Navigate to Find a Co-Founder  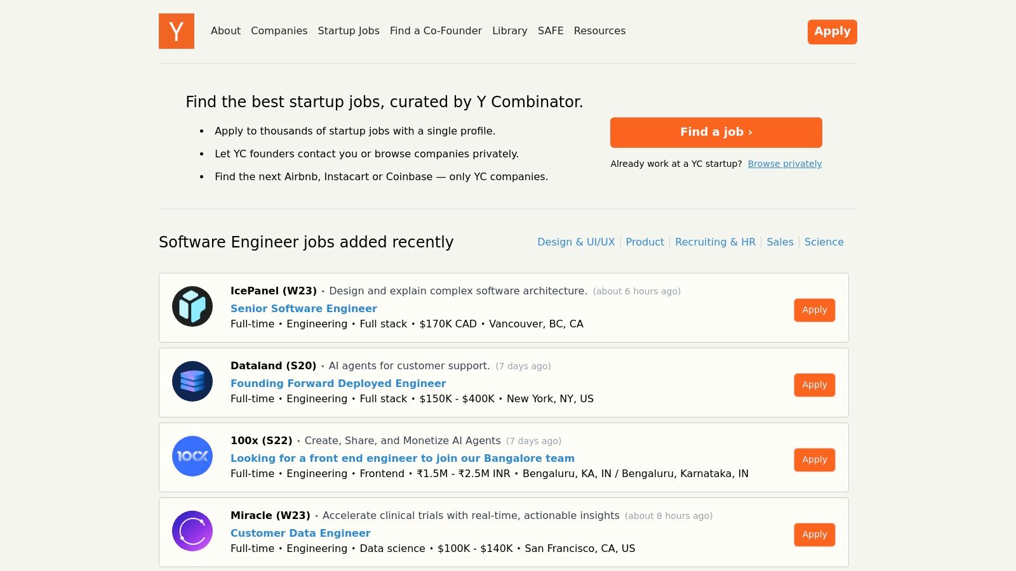coord(436,30)
